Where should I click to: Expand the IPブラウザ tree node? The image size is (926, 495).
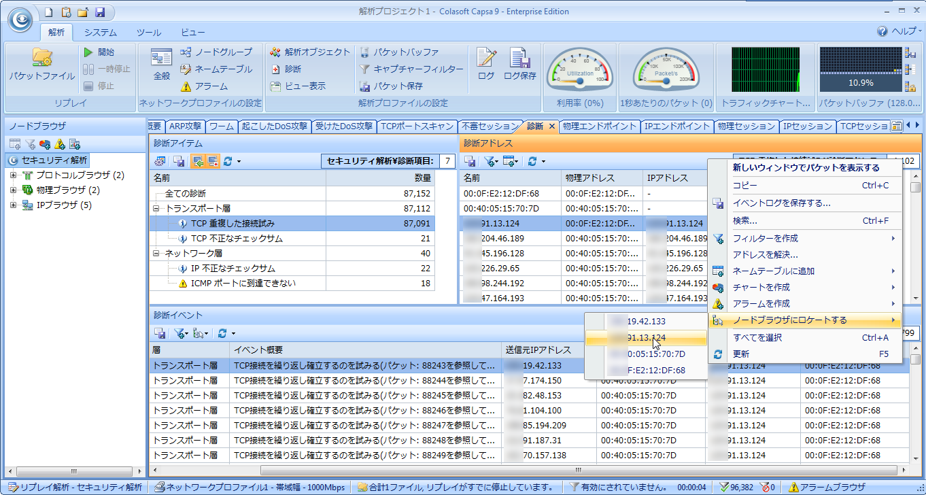[14, 205]
